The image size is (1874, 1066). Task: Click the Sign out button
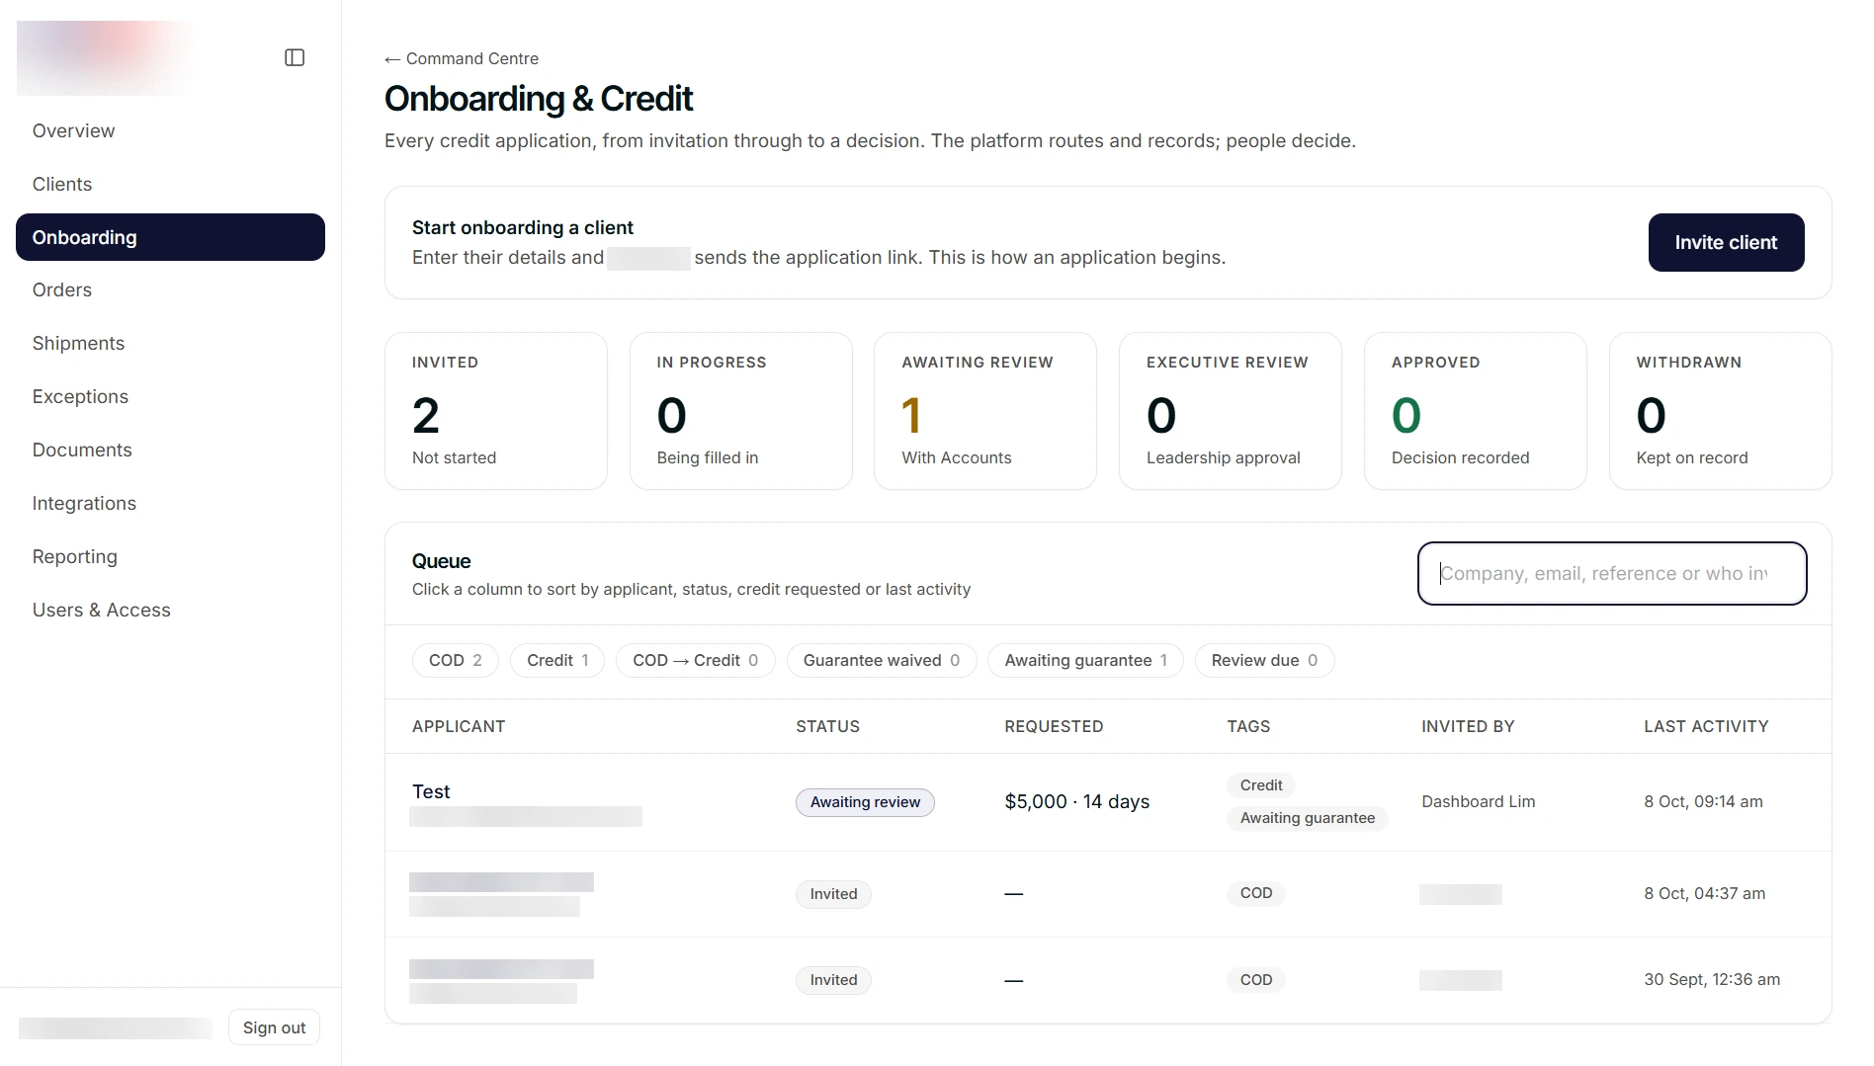(x=274, y=1027)
